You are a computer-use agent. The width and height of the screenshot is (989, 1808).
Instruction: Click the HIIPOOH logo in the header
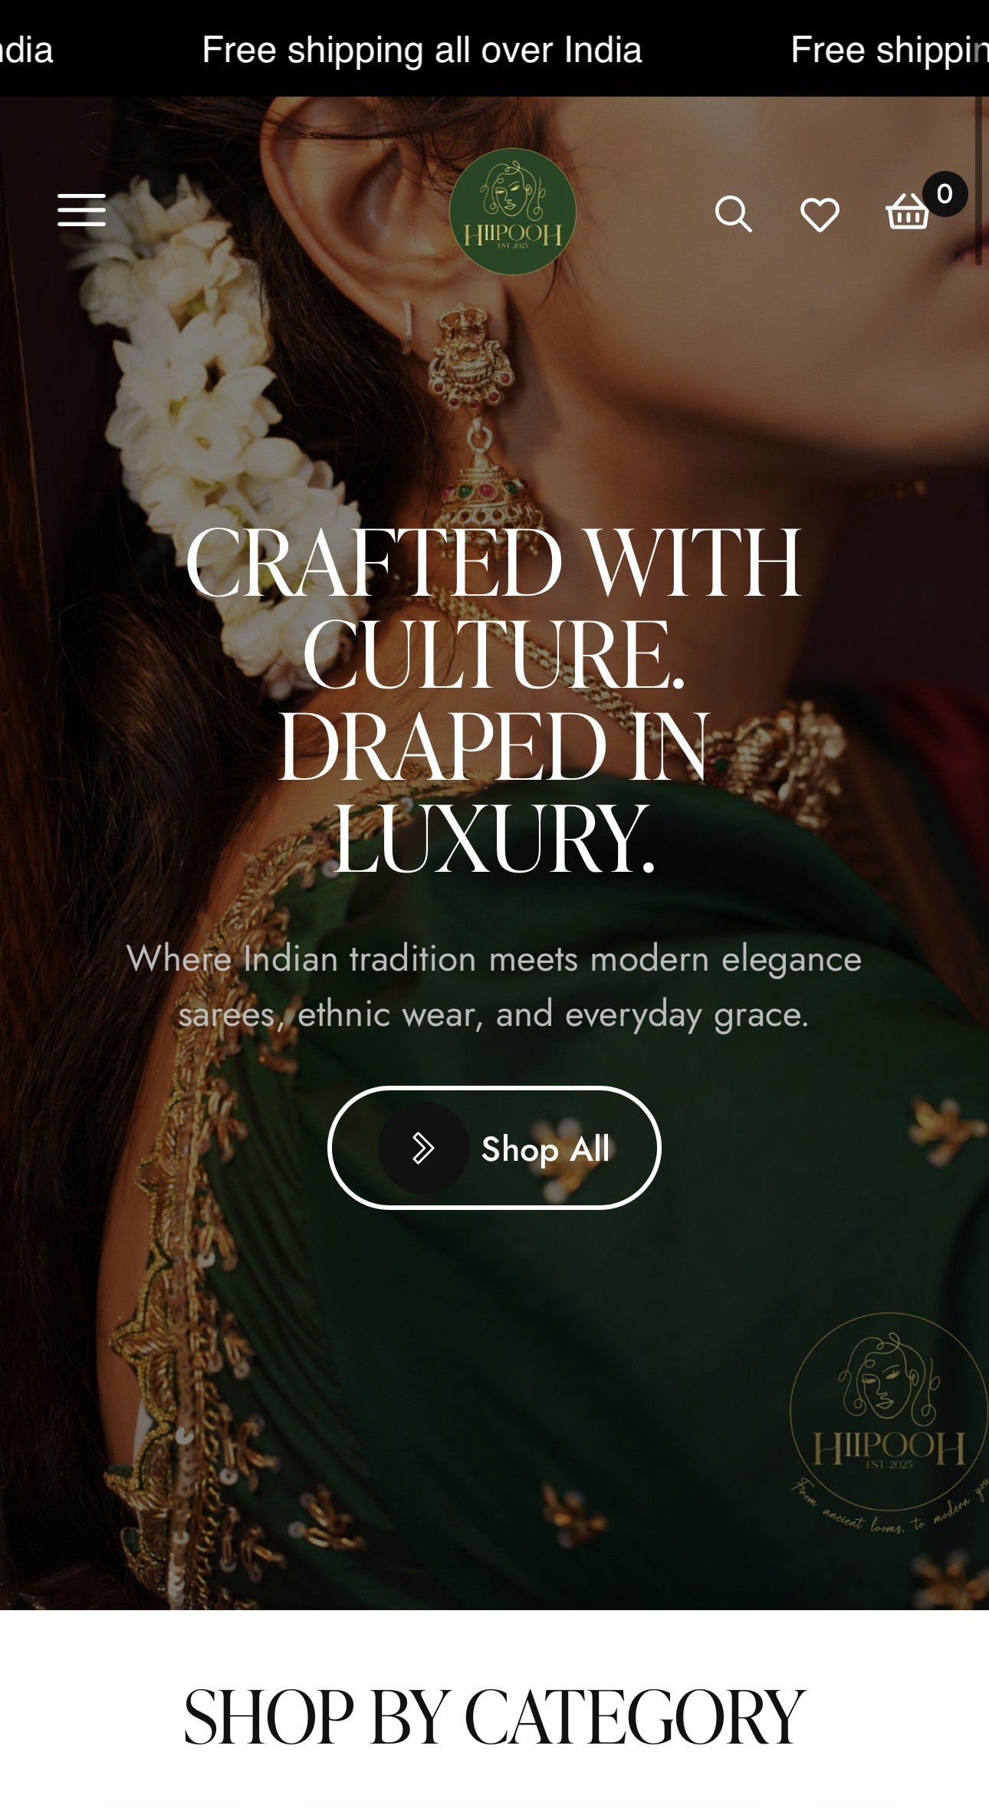(x=512, y=212)
